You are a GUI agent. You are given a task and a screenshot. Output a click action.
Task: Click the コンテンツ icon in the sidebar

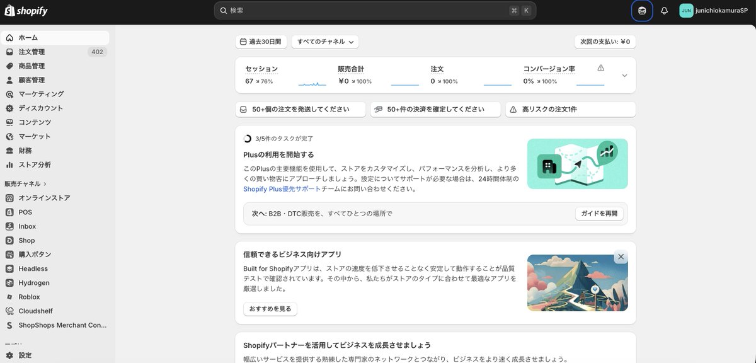click(9, 122)
